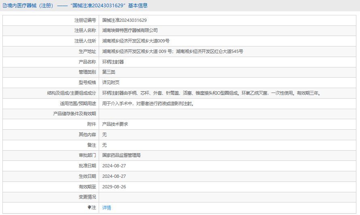Click the 审批部门 label

(87, 155)
